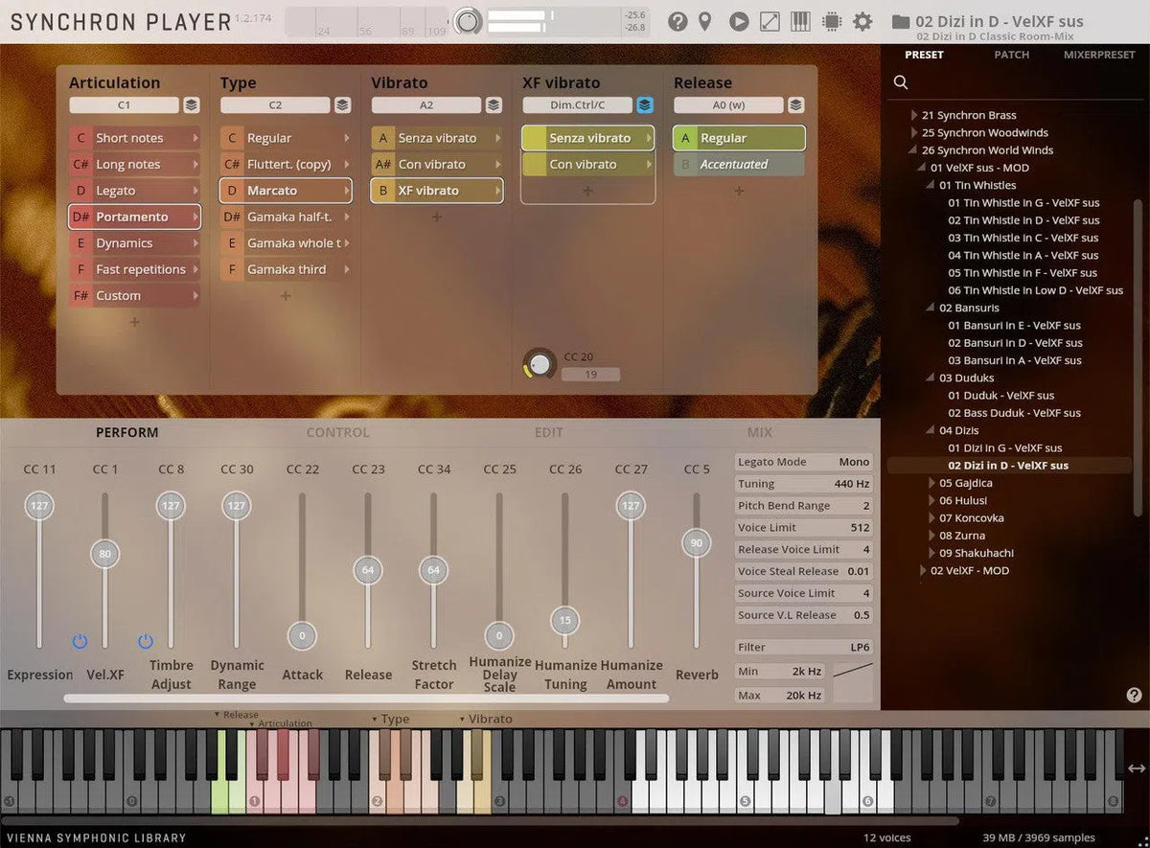Image resolution: width=1150 pixels, height=848 pixels.
Task: Open help question mark in top toolbar
Action: pyautogui.click(x=678, y=21)
